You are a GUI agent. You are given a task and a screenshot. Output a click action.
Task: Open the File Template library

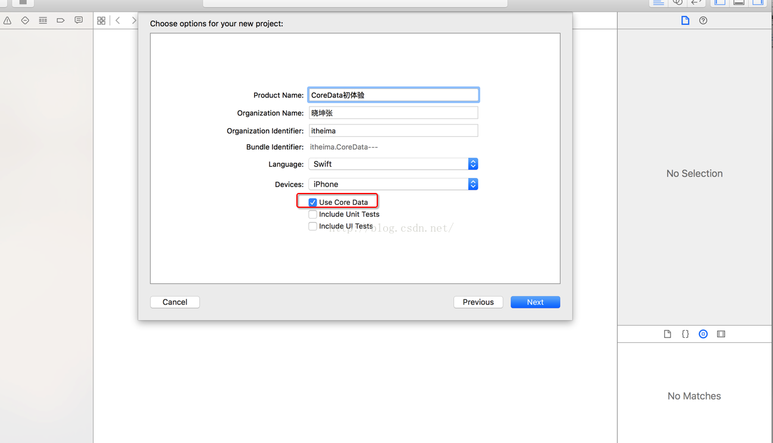pyautogui.click(x=668, y=334)
